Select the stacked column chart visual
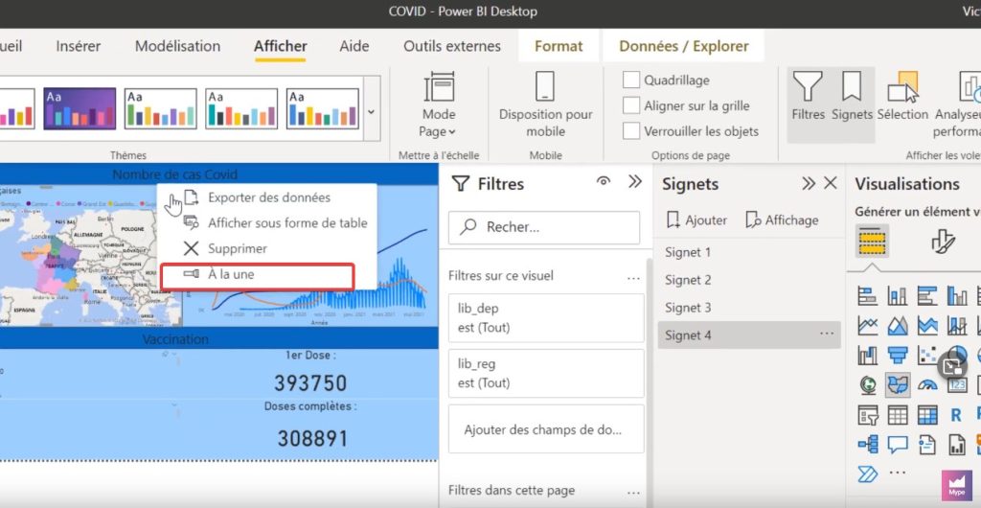Viewport: 981px width, 508px height. 898,295
